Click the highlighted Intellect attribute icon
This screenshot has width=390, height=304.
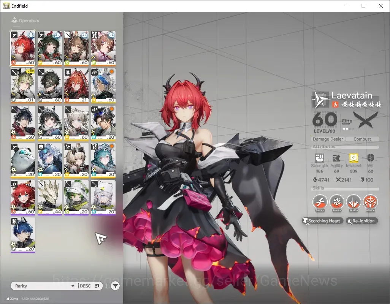(354, 158)
